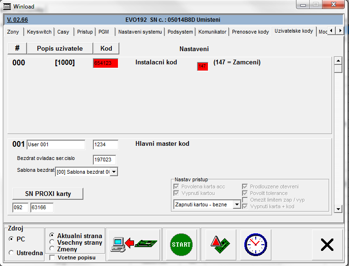Enable the Vcetne popisu checkbox

[x=52, y=257]
